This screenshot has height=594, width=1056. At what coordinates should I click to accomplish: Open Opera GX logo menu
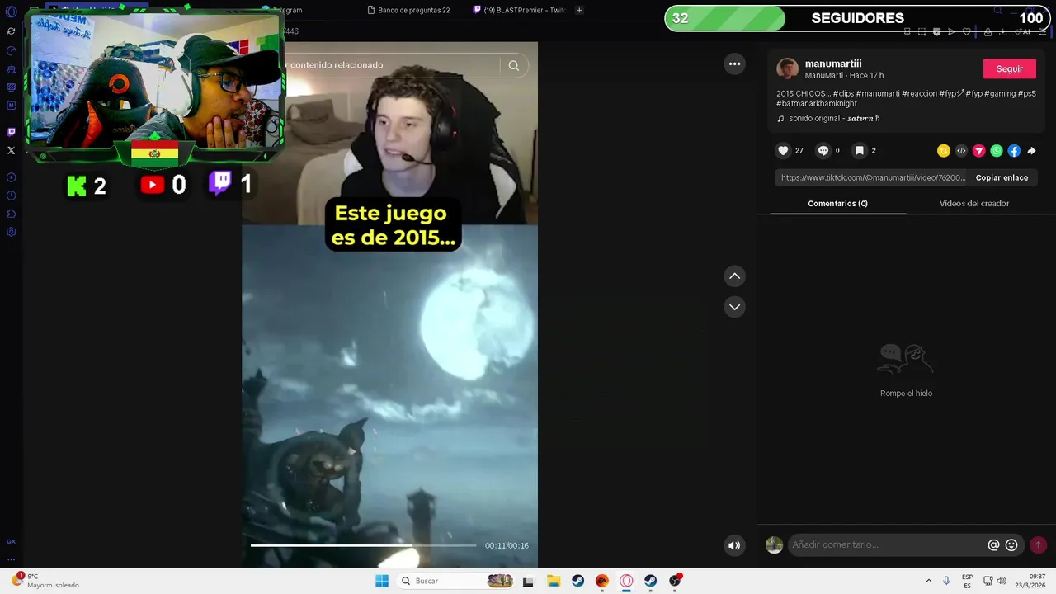[x=11, y=12]
